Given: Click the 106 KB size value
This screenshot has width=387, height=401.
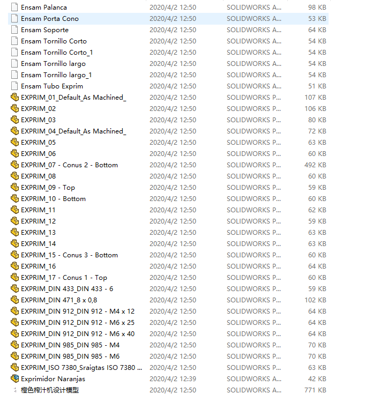Looking at the screenshot, I should tap(315, 109).
